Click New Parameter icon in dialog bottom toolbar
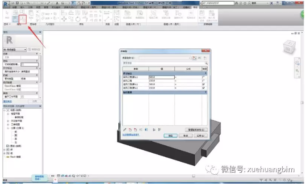 130,130
